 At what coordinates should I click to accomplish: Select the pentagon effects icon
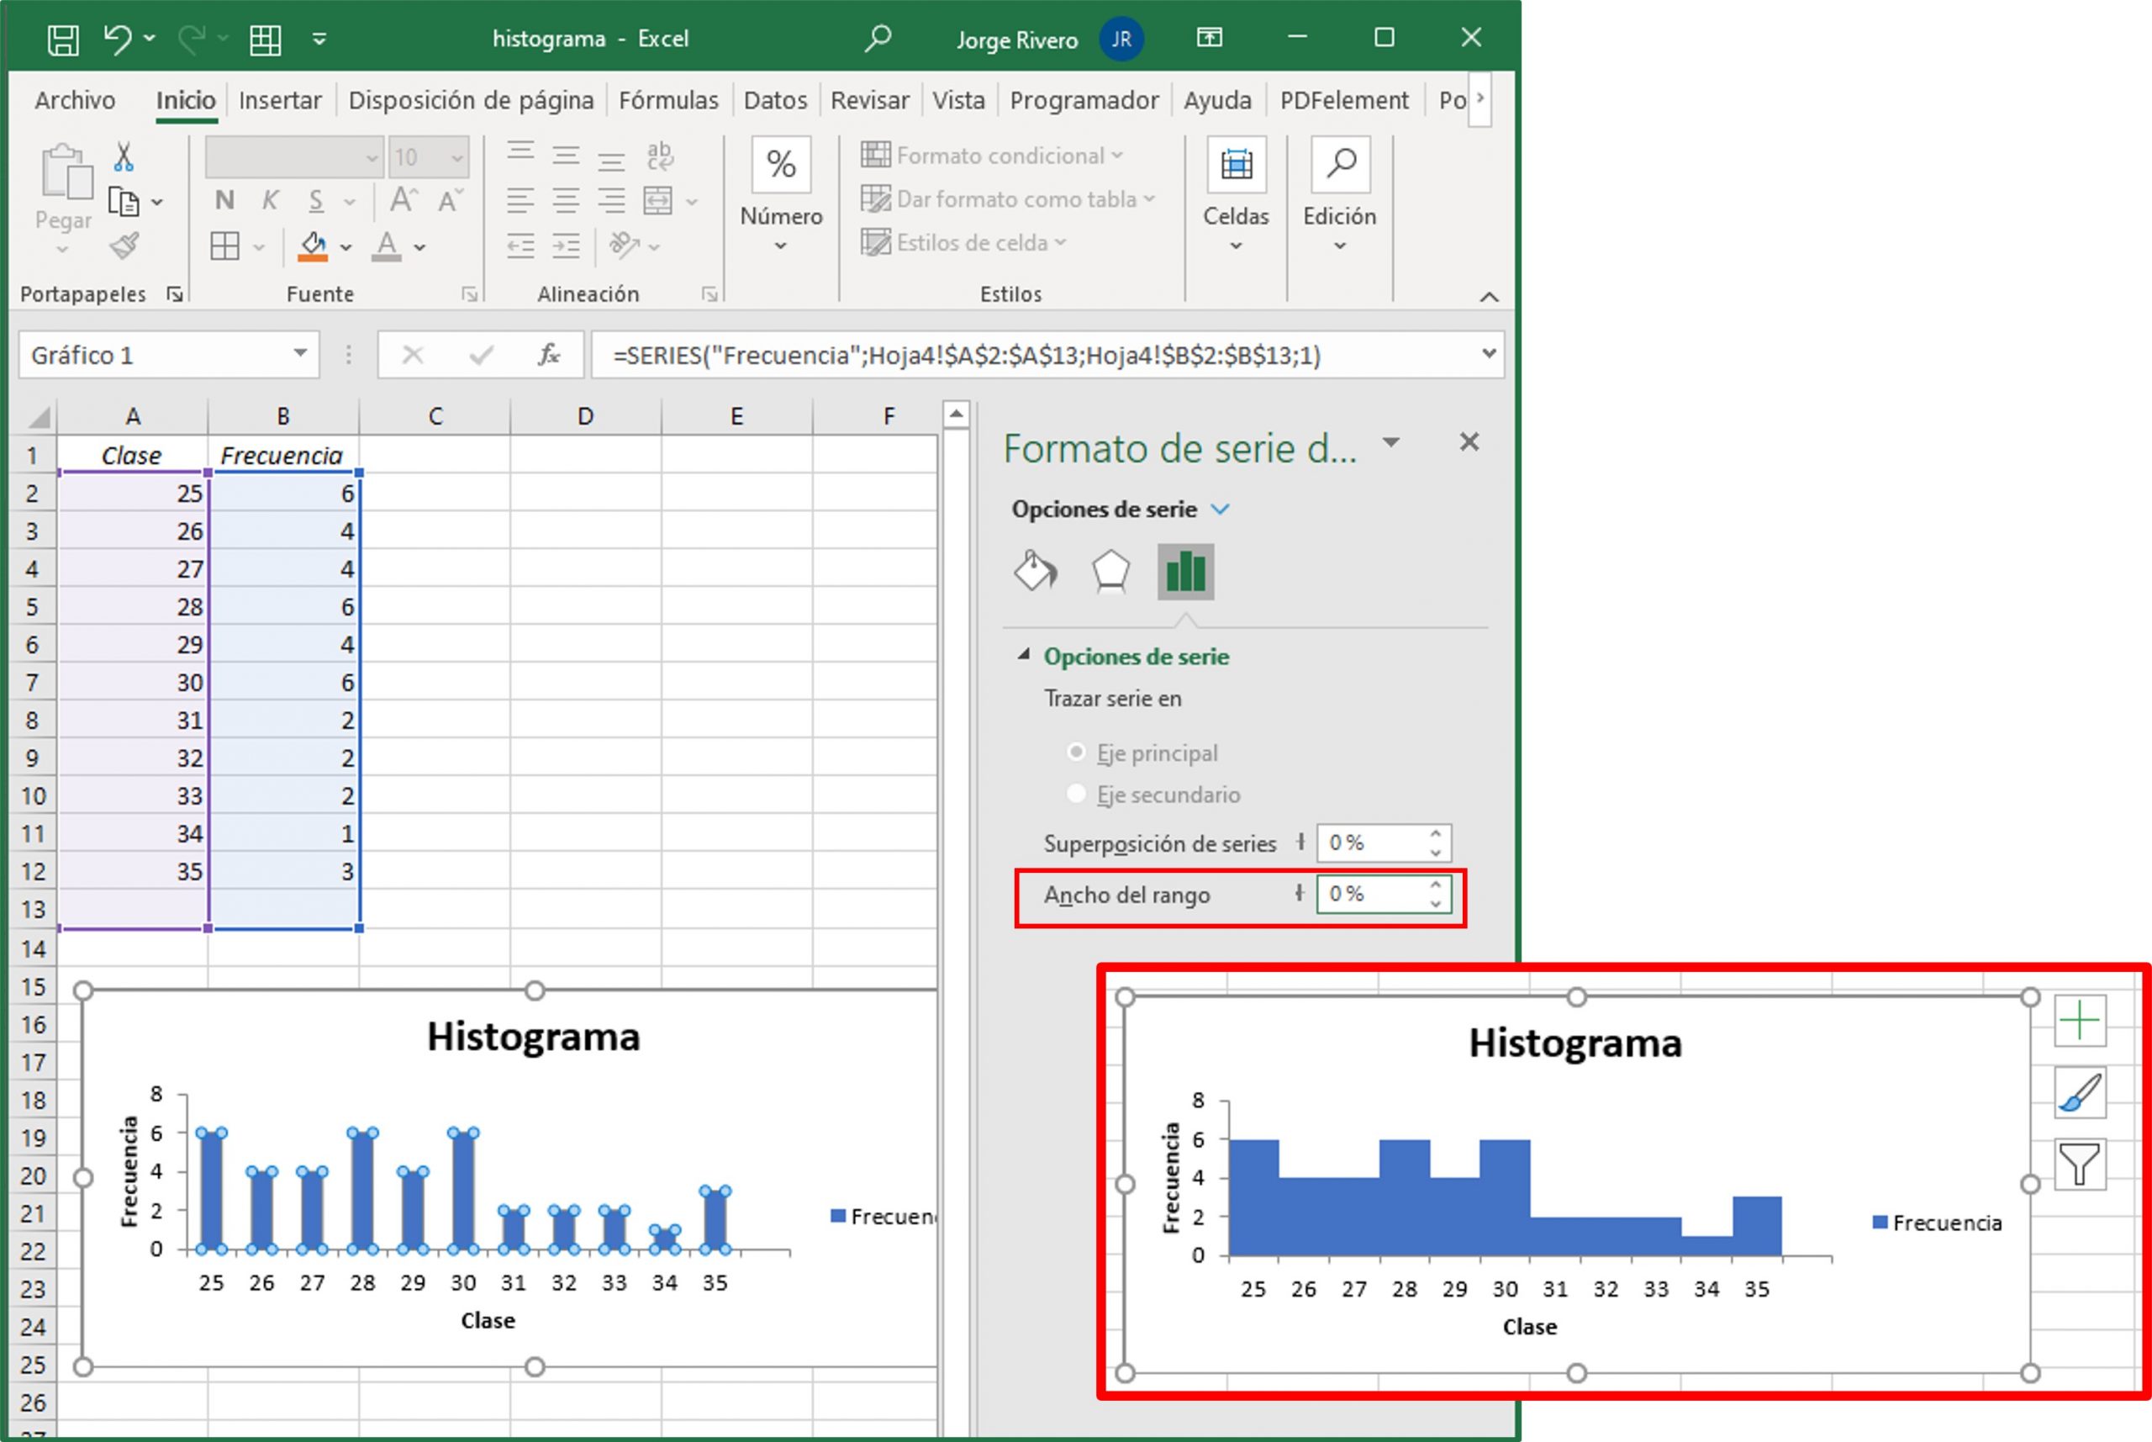[x=1110, y=570]
